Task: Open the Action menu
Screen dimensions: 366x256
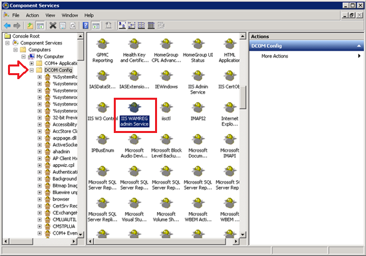Action: point(32,15)
